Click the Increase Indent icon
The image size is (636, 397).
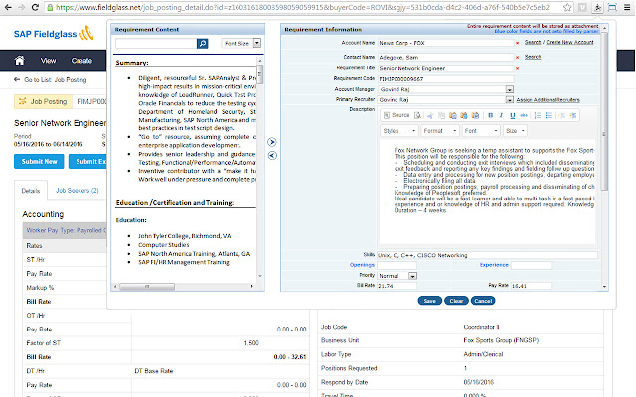point(573,115)
